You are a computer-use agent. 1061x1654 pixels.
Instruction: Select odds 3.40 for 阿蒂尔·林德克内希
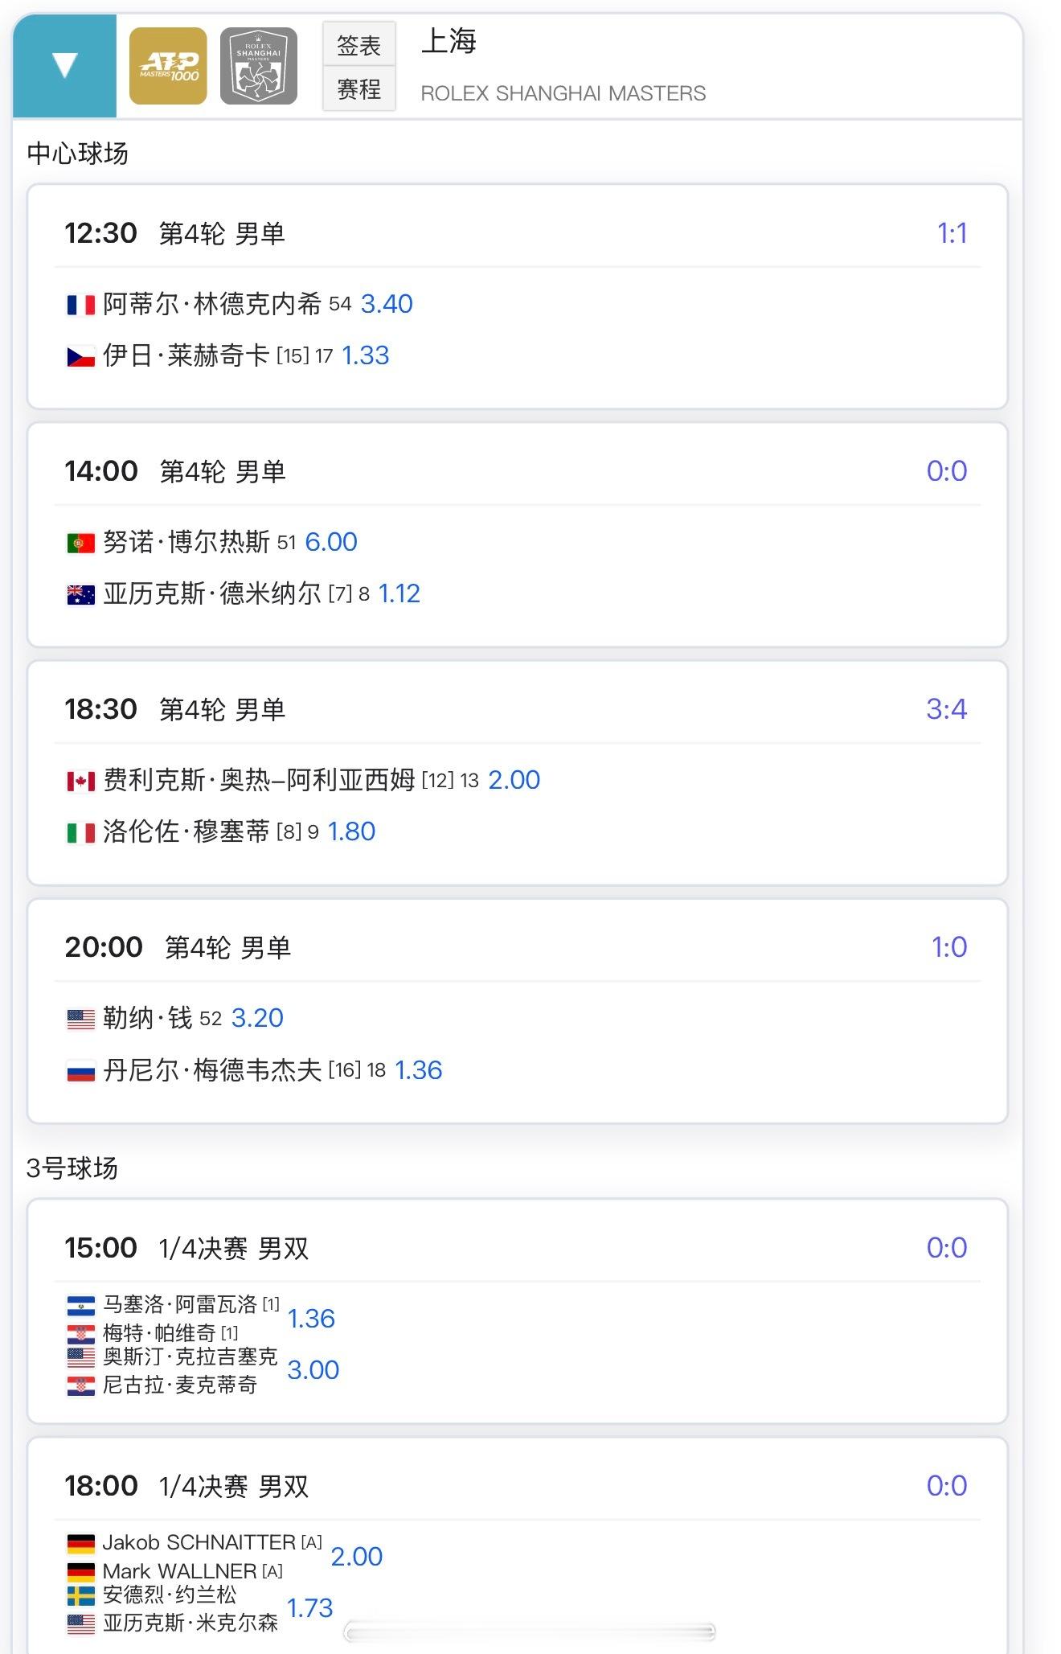point(387,304)
